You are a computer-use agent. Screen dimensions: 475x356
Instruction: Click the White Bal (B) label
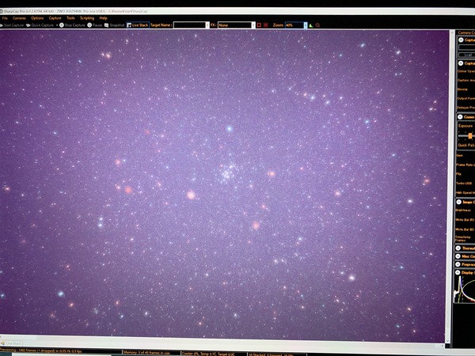[x=465, y=229]
